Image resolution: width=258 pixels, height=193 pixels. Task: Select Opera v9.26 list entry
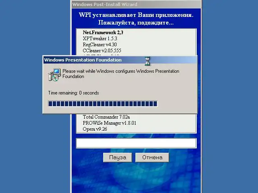click(x=95, y=129)
